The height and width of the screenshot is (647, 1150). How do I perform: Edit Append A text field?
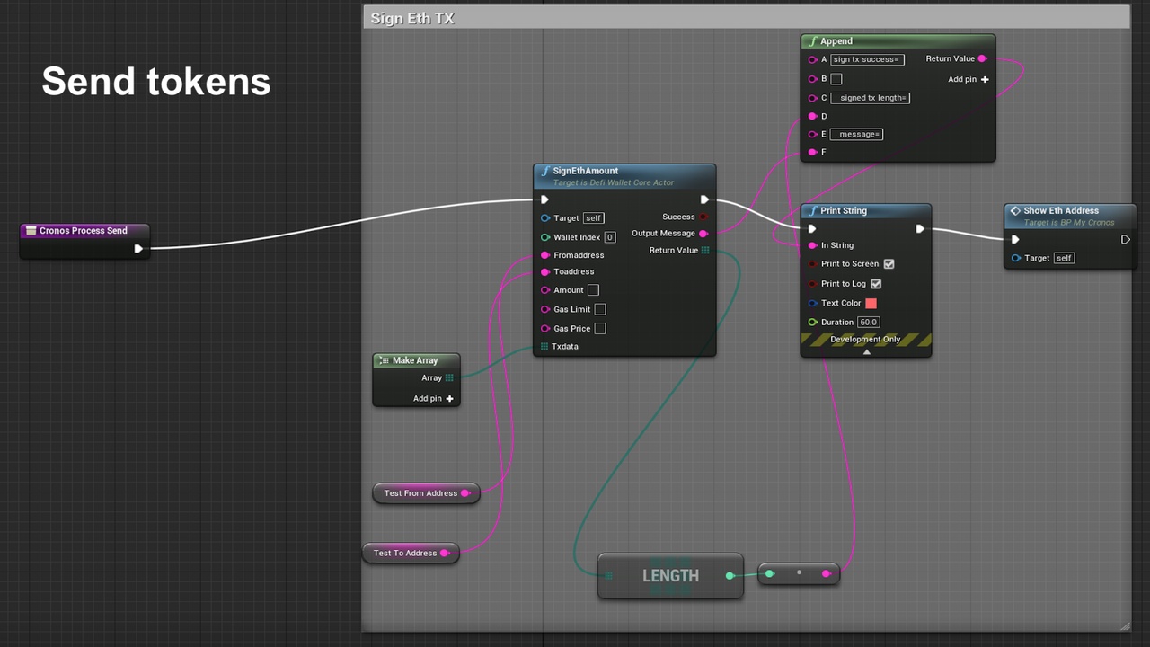pos(867,59)
